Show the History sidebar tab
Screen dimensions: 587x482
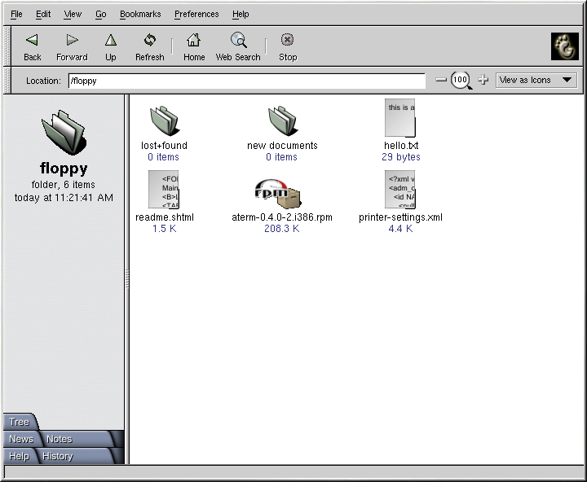(x=58, y=456)
